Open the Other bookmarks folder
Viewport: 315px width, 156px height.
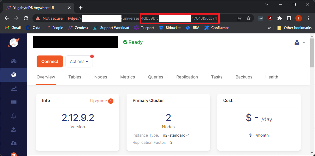[x=294, y=28]
